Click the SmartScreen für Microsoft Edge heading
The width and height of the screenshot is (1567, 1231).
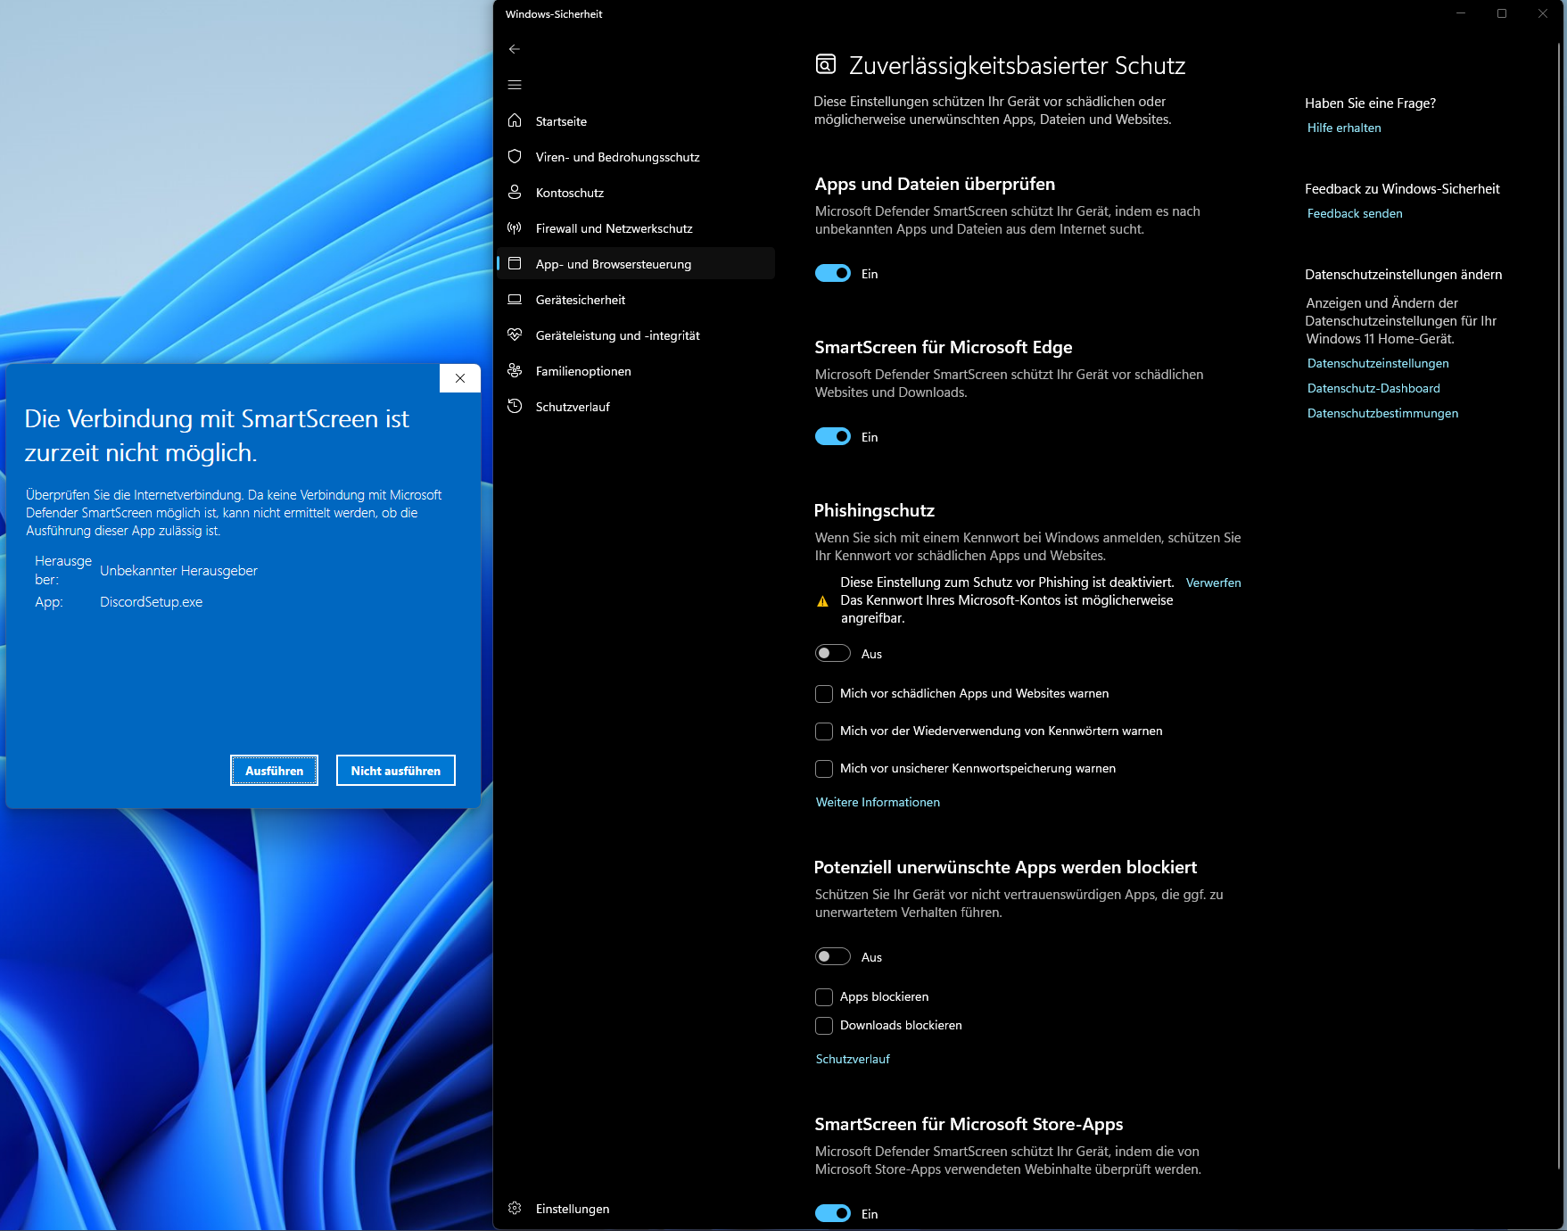tap(944, 347)
